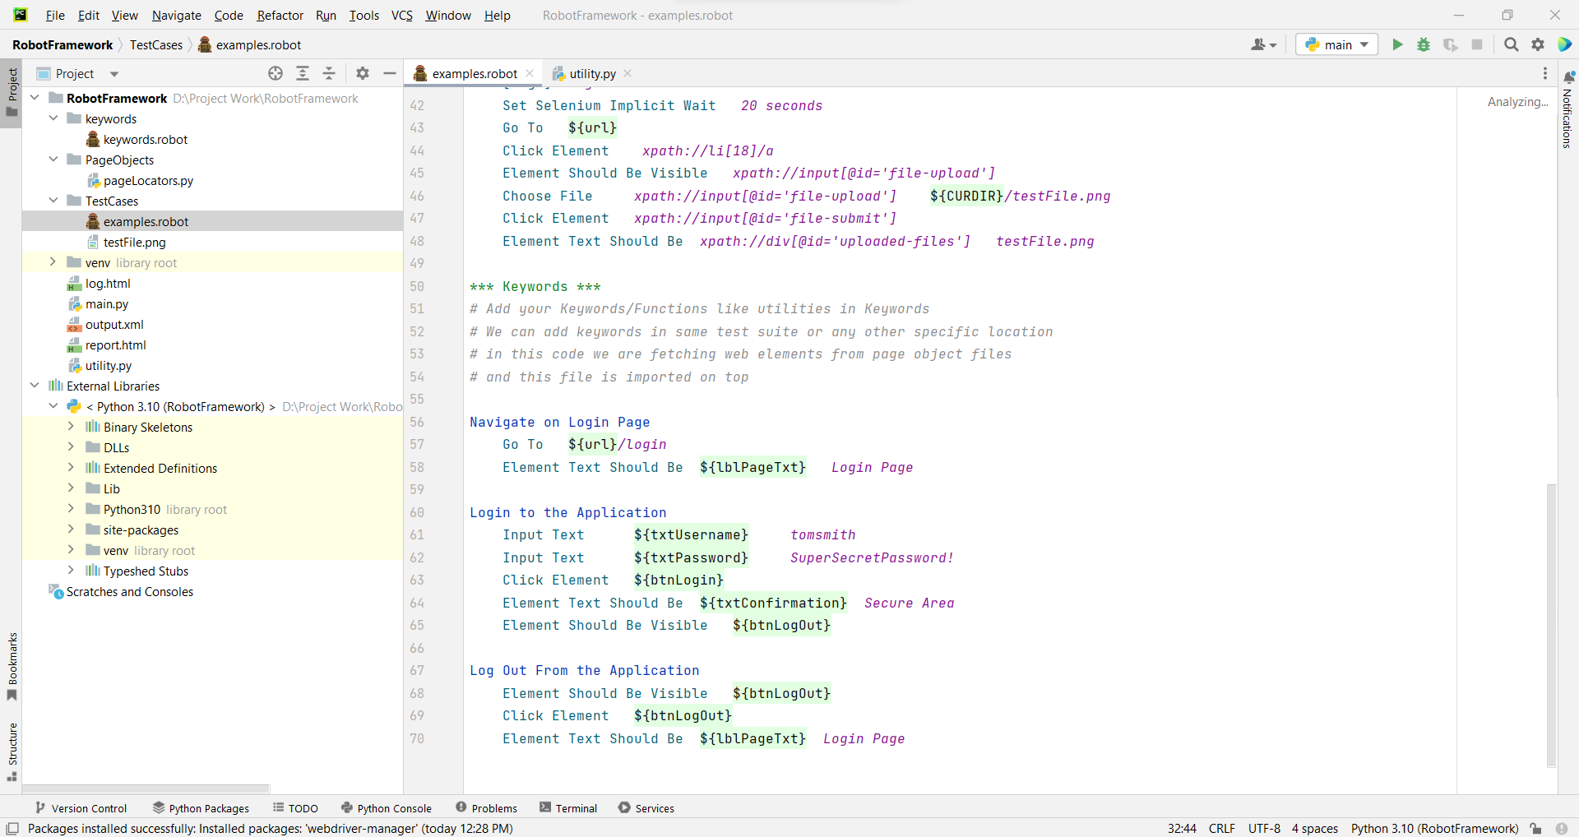Collapse all nodes in the Project tree
Image resolution: width=1579 pixels, height=837 pixels.
coord(329,73)
